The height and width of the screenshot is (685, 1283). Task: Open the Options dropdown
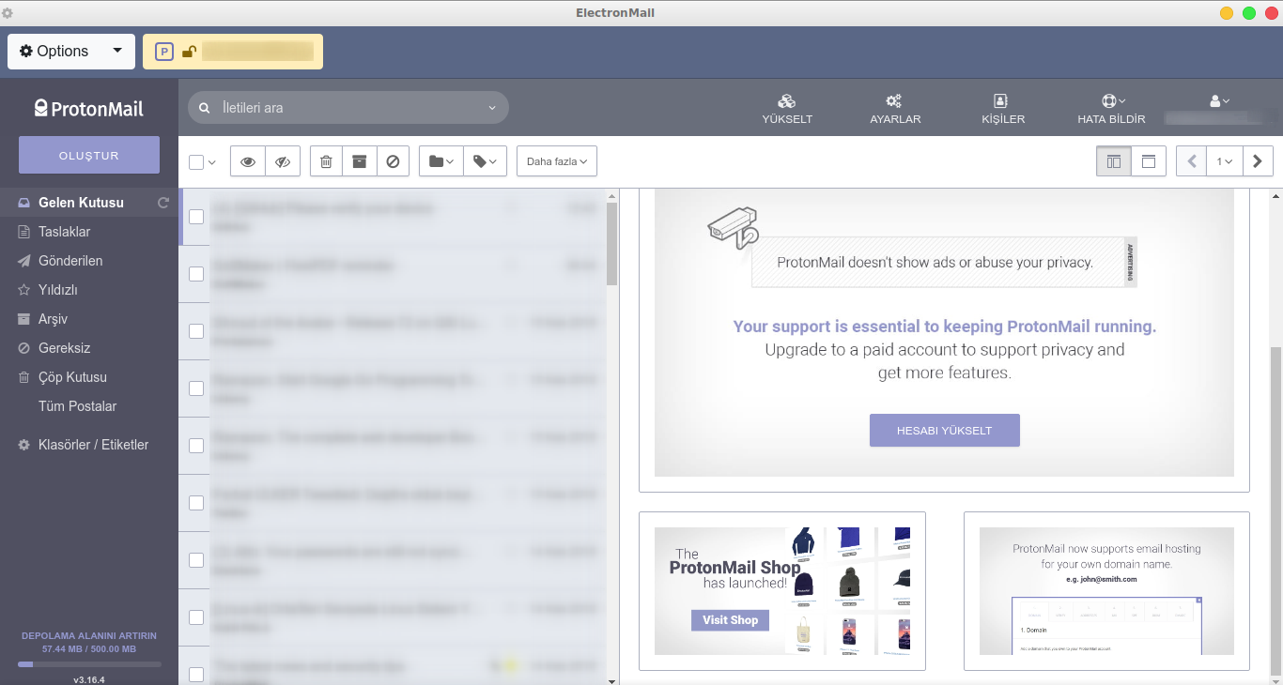[x=71, y=52]
